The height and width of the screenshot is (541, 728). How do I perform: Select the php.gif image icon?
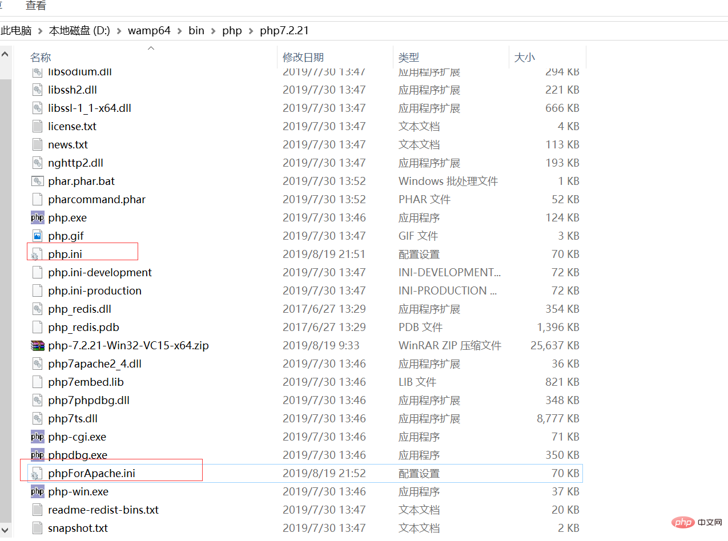click(x=38, y=236)
